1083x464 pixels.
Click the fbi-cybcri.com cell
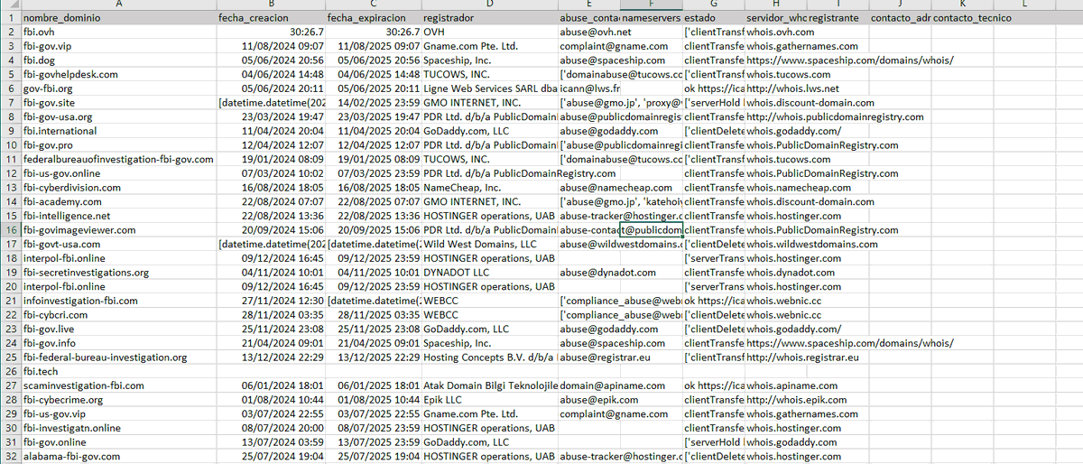point(118,315)
